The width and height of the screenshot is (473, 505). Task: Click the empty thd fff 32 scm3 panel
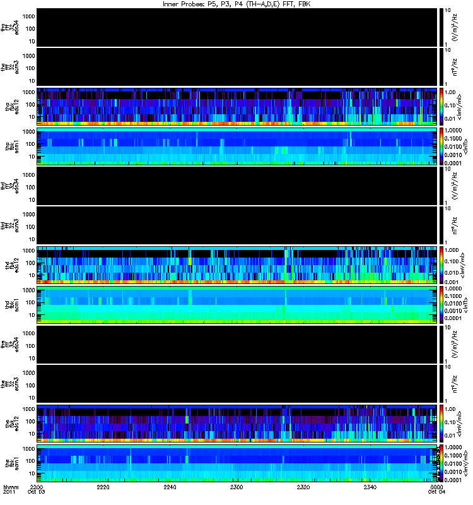(237, 225)
